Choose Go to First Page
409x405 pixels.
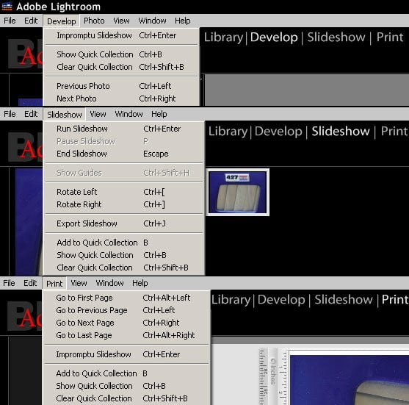tap(126, 298)
